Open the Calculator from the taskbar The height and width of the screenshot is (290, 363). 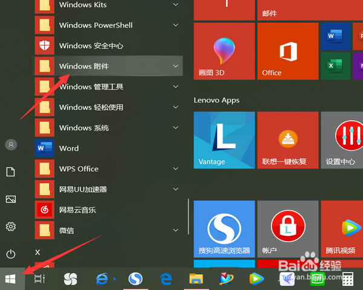coord(348,279)
